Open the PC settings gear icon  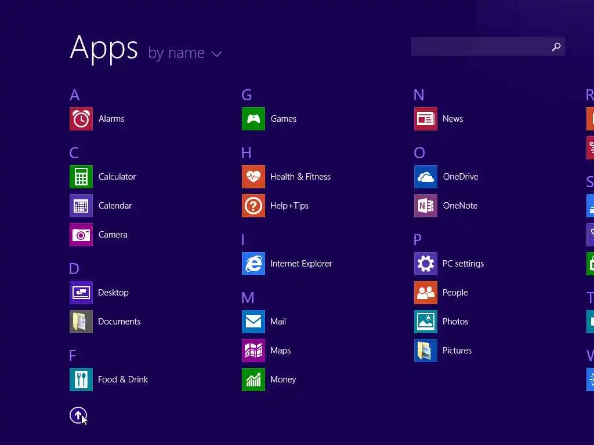point(426,264)
